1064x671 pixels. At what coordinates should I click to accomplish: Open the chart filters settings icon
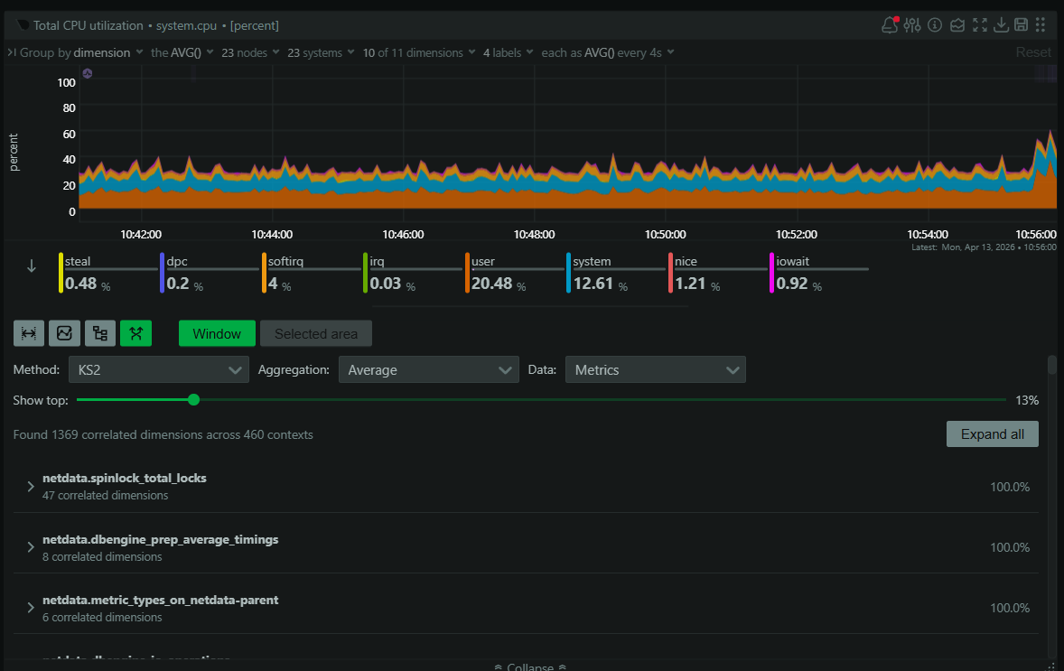(912, 25)
